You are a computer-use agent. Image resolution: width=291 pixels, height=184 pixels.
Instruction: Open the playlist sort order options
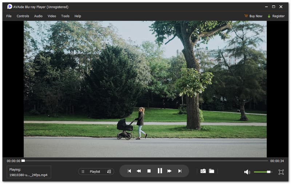109,172
